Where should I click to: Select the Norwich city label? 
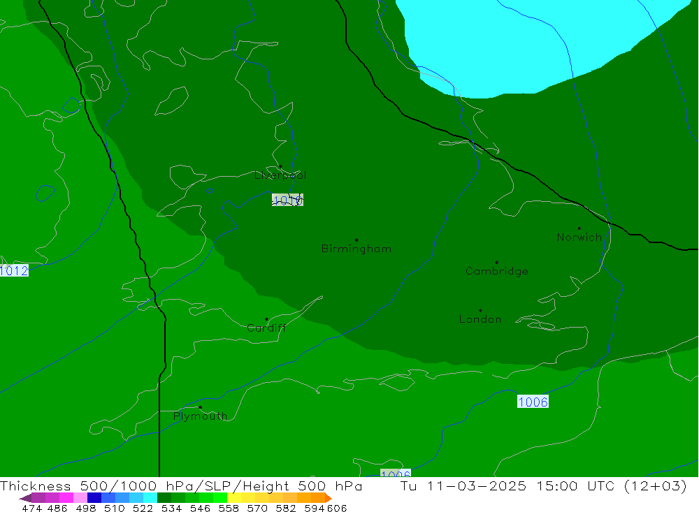(579, 237)
